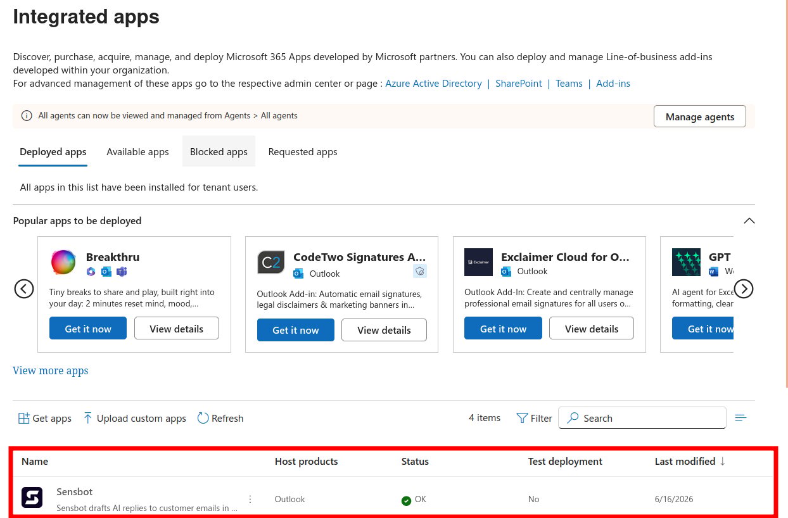Click Get it now for Exclaimer Cloud

pos(503,329)
